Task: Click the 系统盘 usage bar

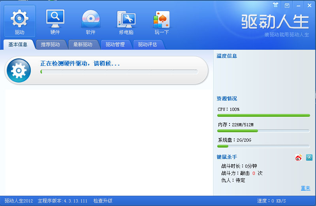Action: click(263, 146)
